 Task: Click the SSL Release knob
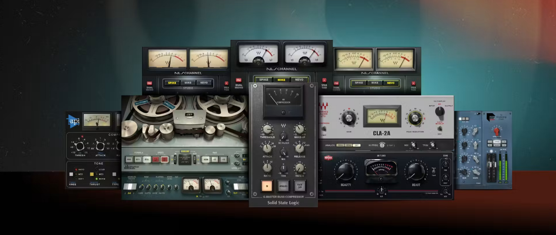coord(299,148)
